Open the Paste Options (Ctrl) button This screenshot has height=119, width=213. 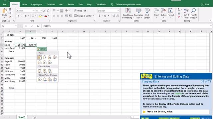point(42,49)
